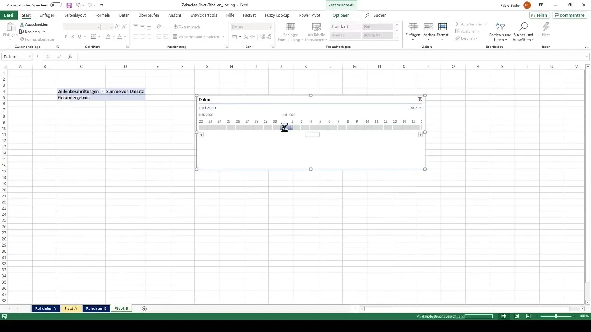Image resolution: width=591 pixels, height=332 pixels.
Task: Click the AutoSumme sigma icon
Action: pos(458,24)
